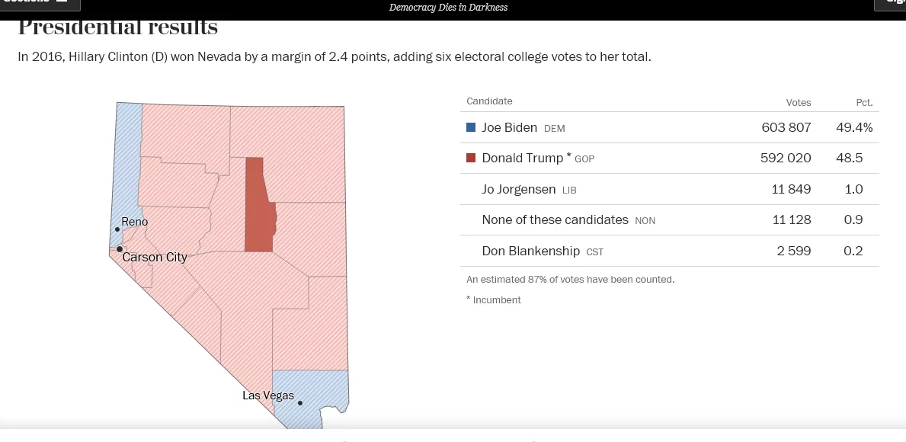Click the red Donald Trump color square
Screen dimensions: 906x442
click(x=471, y=158)
